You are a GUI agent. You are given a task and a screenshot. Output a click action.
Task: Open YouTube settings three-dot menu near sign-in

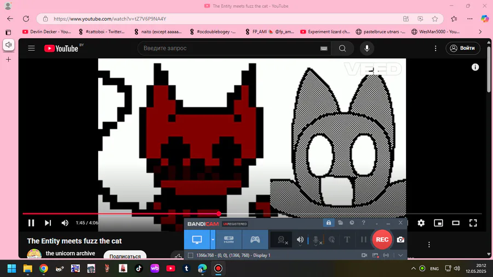point(435,48)
